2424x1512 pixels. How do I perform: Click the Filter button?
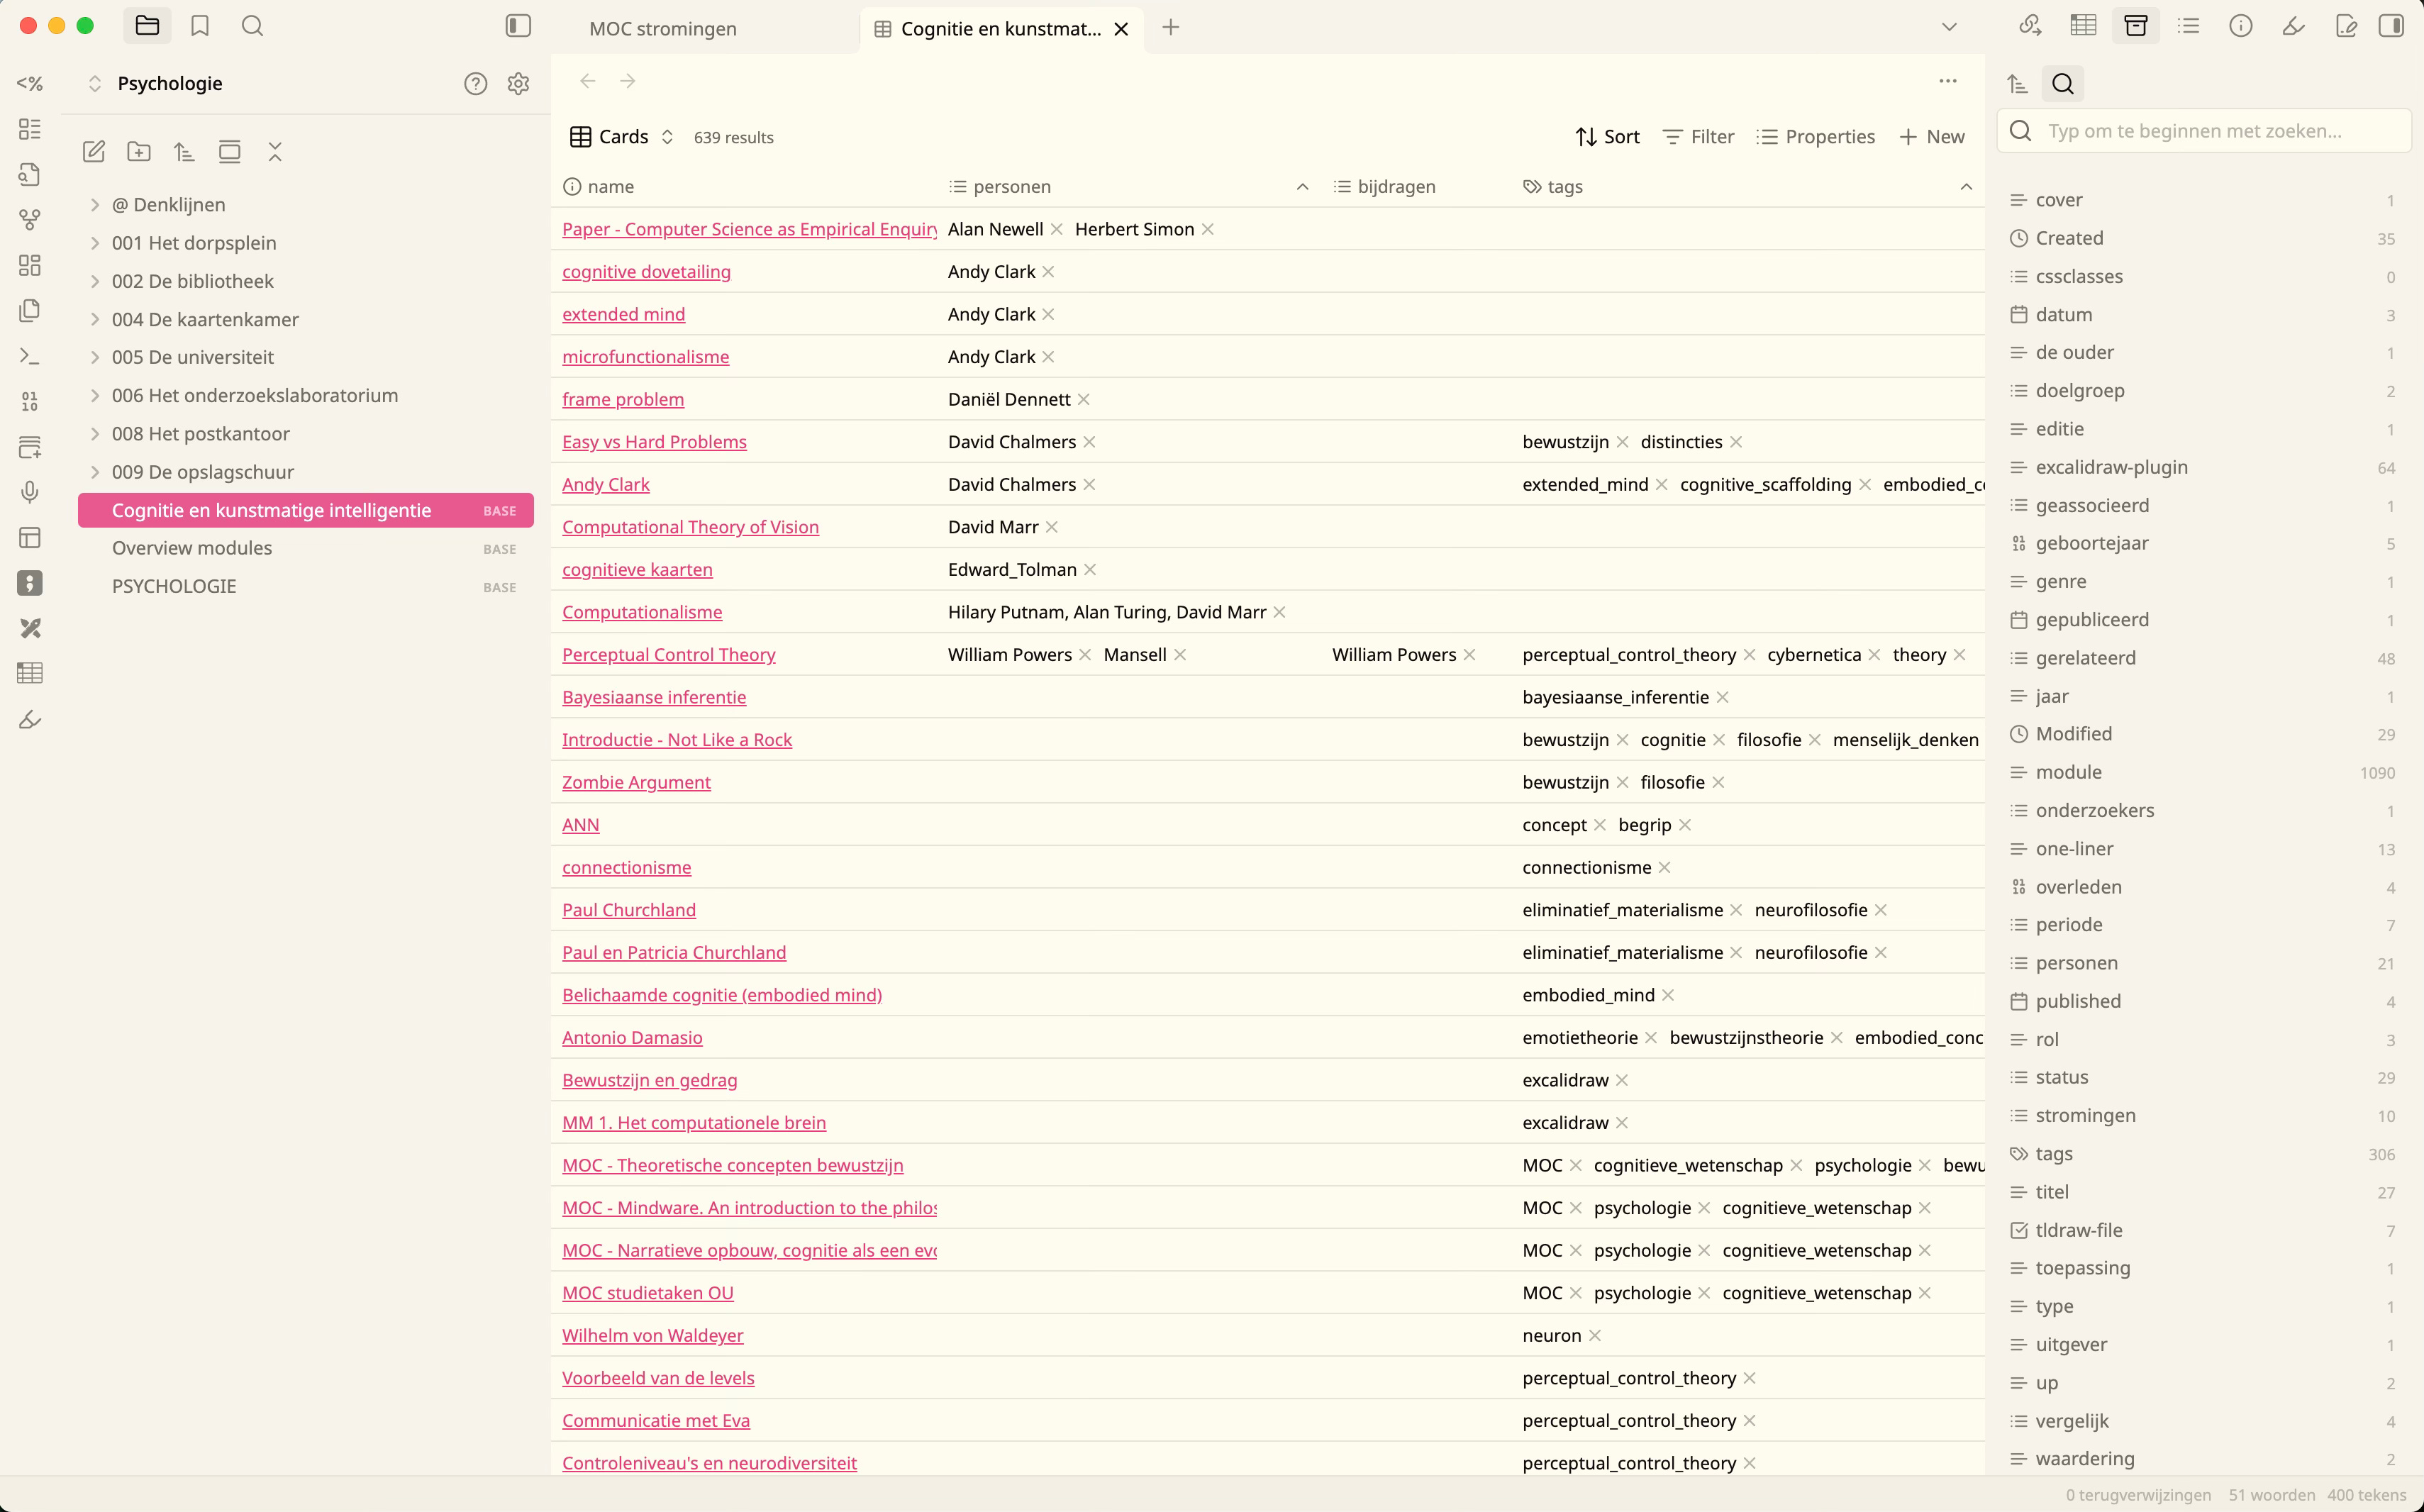pyautogui.click(x=1698, y=137)
